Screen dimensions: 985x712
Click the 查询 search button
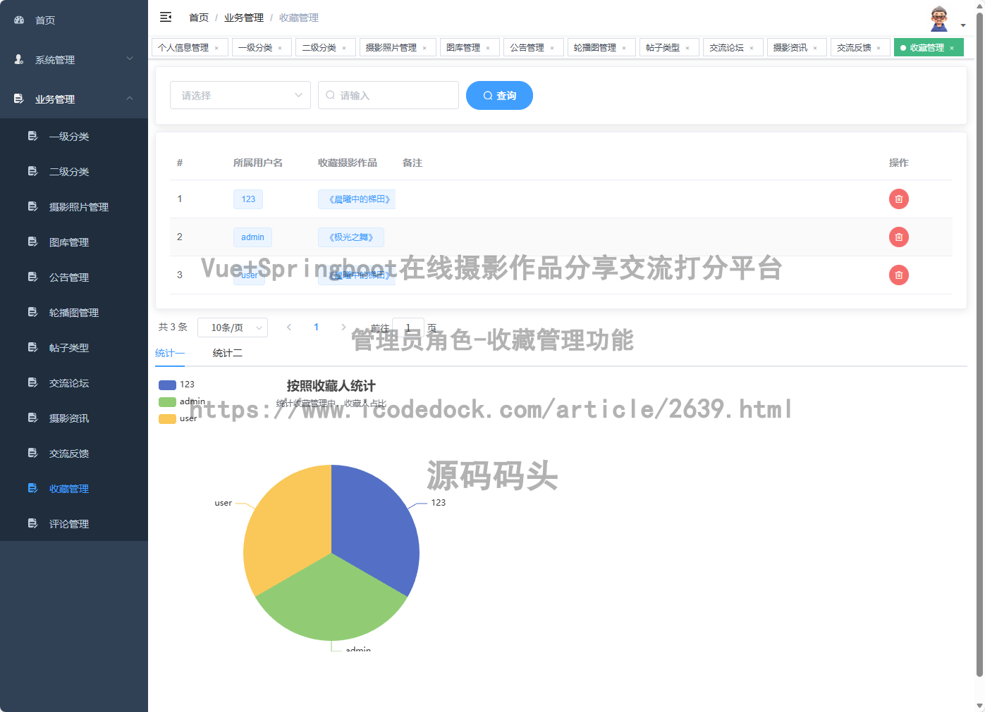(x=499, y=95)
